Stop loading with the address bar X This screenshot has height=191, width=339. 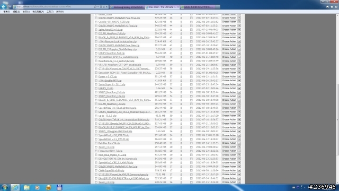tap(106, 7)
